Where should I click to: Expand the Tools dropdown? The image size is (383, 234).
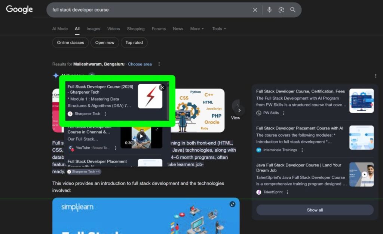(219, 28)
